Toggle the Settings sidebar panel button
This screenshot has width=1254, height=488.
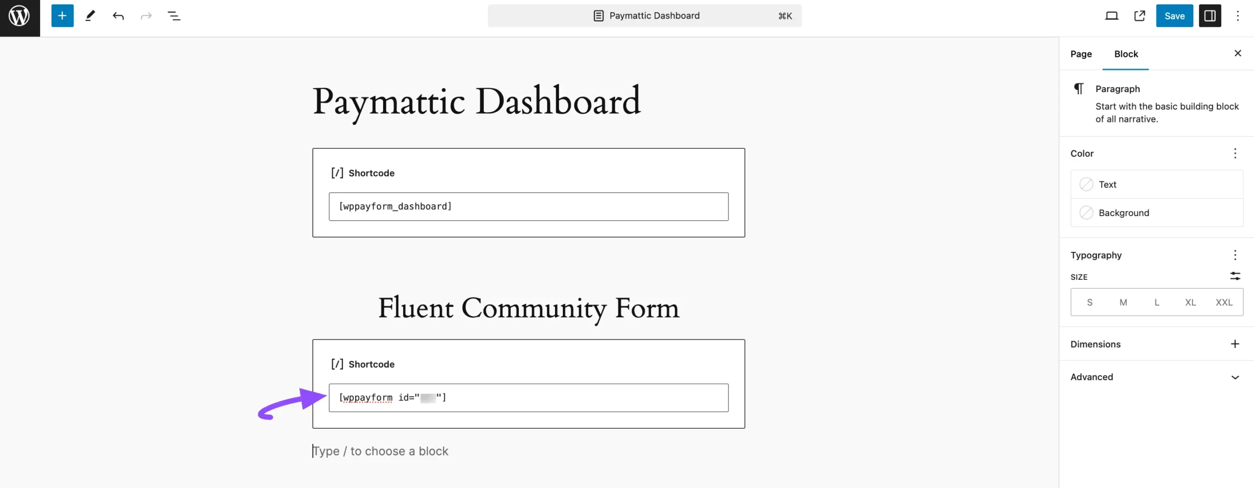(x=1209, y=16)
